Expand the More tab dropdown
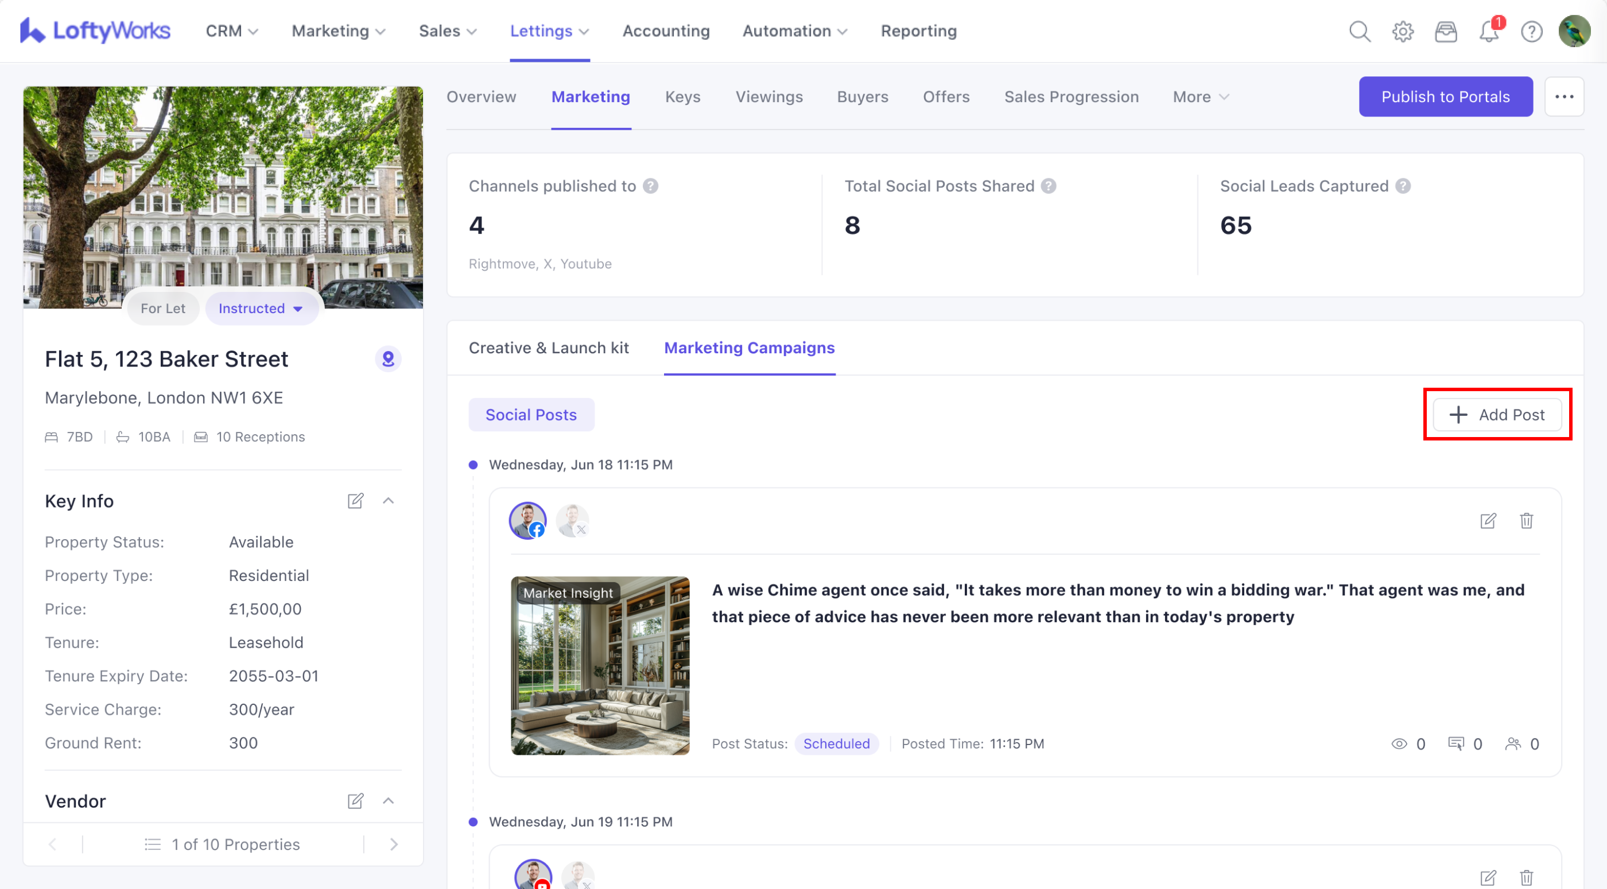1607x889 pixels. [1200, 96]
